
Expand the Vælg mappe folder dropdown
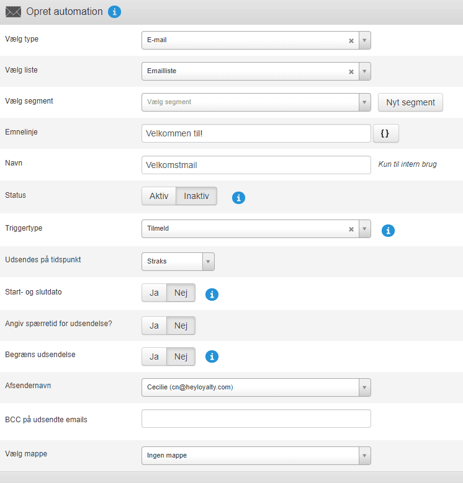256,456
